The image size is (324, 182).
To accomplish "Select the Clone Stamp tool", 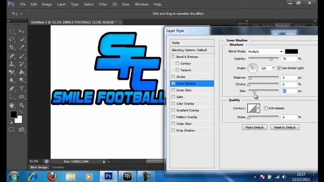I will pyautogui.click(x=12, y=64).
